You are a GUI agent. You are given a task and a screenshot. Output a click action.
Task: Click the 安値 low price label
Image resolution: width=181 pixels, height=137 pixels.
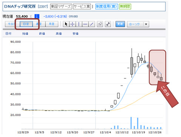coord(75,33)
